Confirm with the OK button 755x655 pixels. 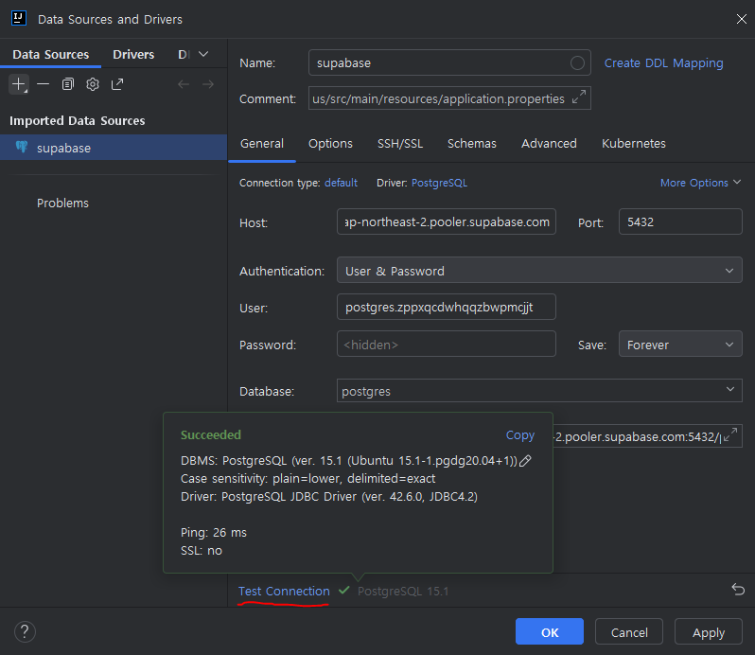pos(550,631)
